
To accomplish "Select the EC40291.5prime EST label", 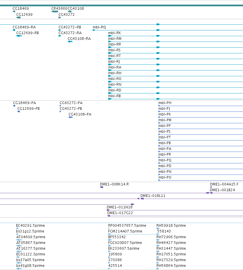I will pos(30,225).
